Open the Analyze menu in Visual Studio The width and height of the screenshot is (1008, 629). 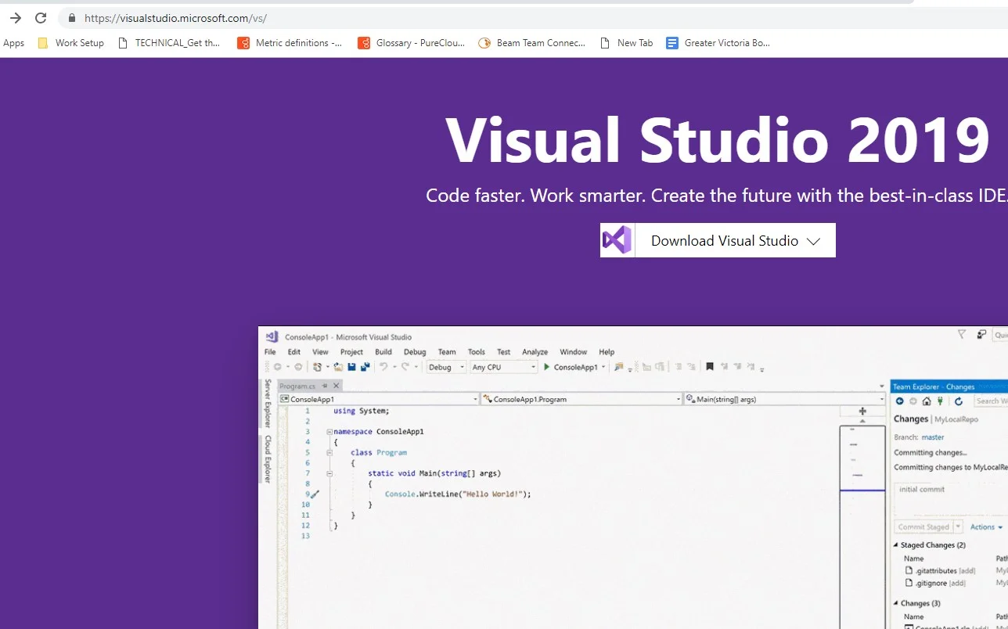tap(535, 352)
